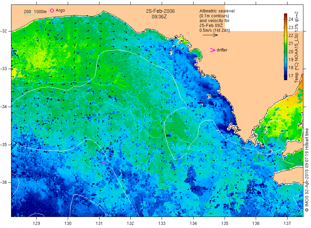
Task: Click the Argo float marker near 131°E
Action: (104, 163)
